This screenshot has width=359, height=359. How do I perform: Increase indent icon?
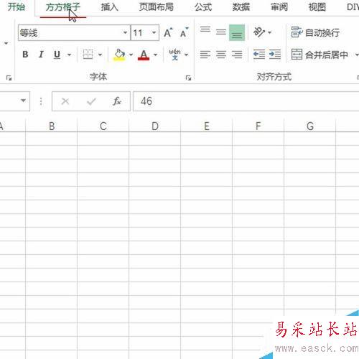(x=275, y=55)
